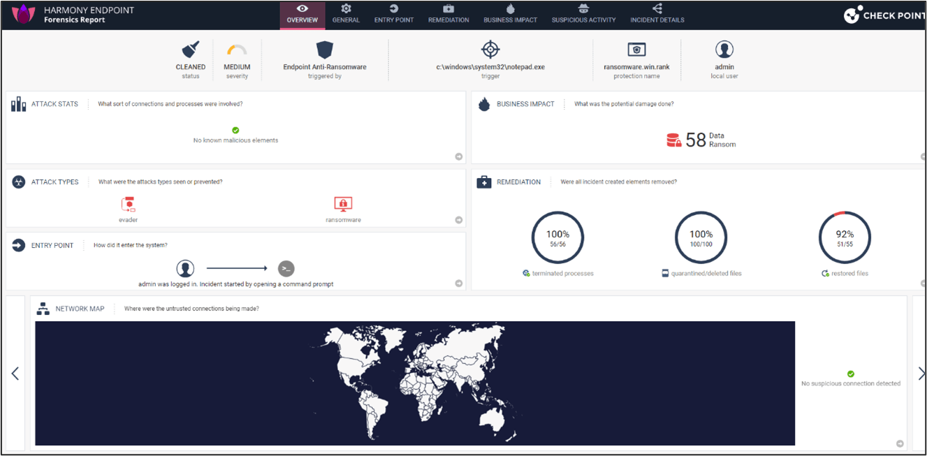Image resolution: width=927 pixels, height=456 pixels.
Task: Go to the Business Impact tab
Action: [510, 14]
